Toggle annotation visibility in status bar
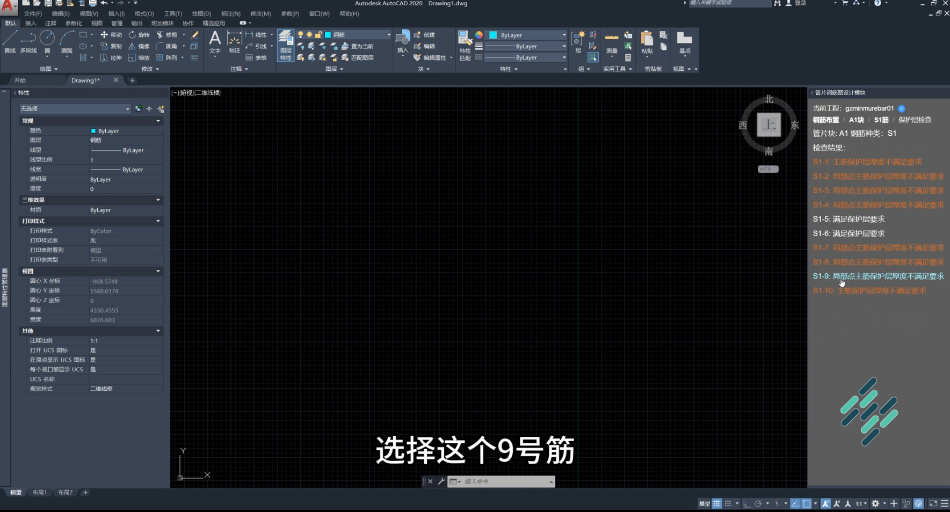 tap(826, 503)
